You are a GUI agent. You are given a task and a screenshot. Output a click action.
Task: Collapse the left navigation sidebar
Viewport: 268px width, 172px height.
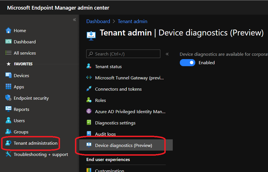click(x=74, y=20)
